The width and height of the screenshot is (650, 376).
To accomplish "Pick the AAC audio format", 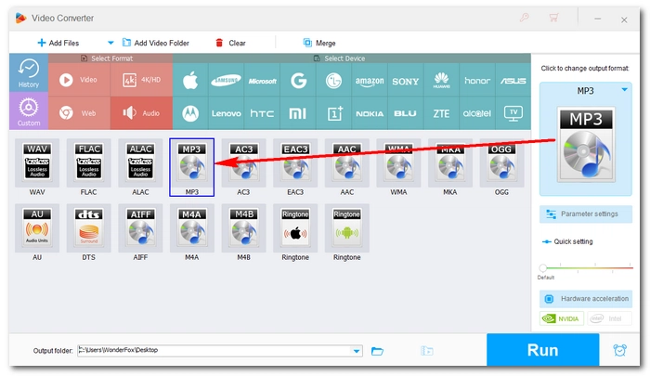I will coord(347,162).
